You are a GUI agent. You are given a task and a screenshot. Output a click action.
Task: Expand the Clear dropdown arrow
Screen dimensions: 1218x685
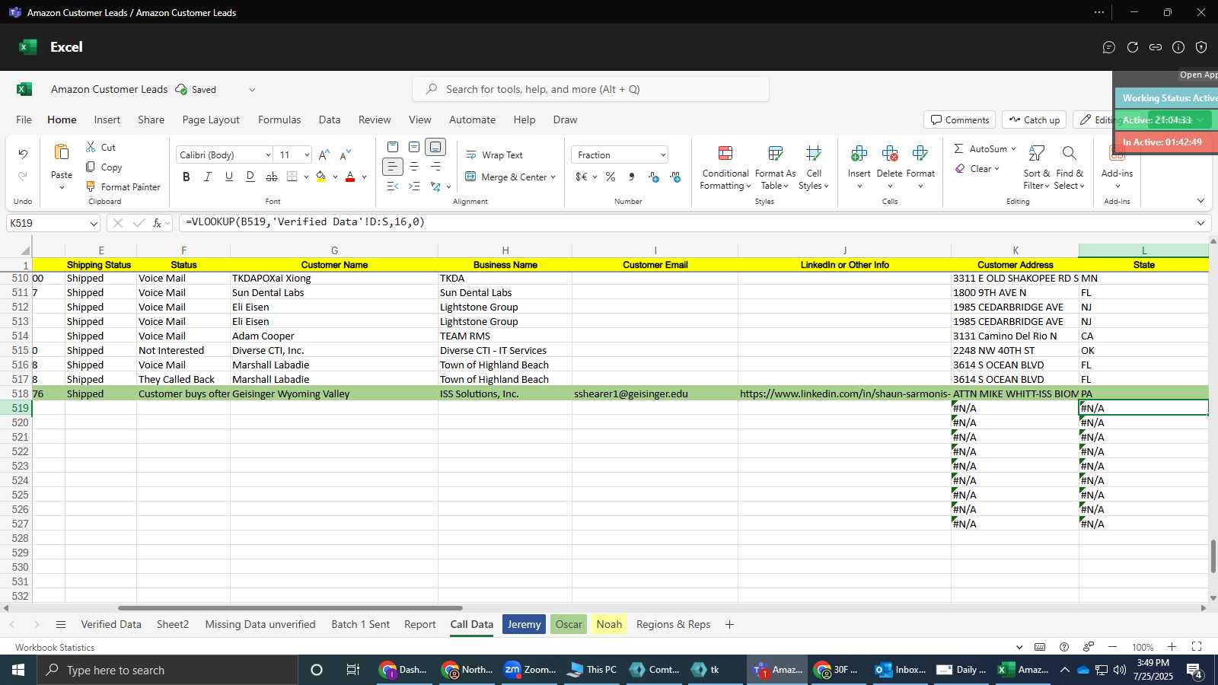coord(996,169)
